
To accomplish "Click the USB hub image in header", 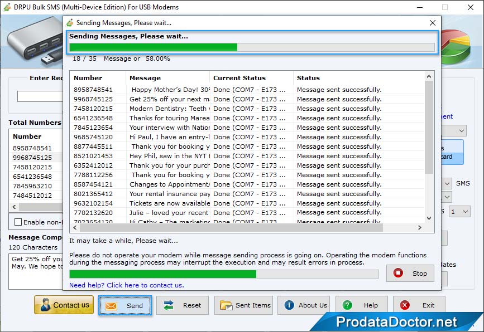I will coord(36,41).
